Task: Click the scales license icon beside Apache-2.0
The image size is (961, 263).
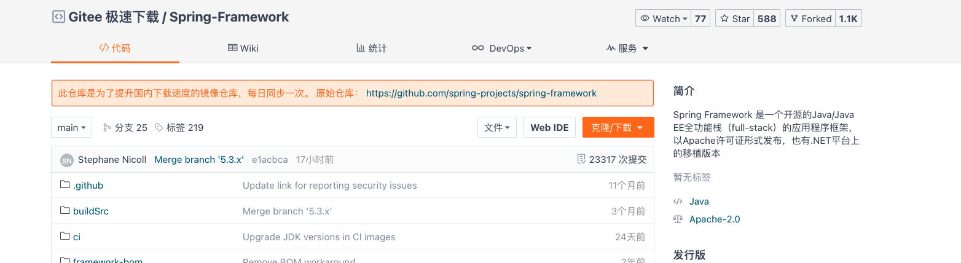Action: [x=678, y=219]
